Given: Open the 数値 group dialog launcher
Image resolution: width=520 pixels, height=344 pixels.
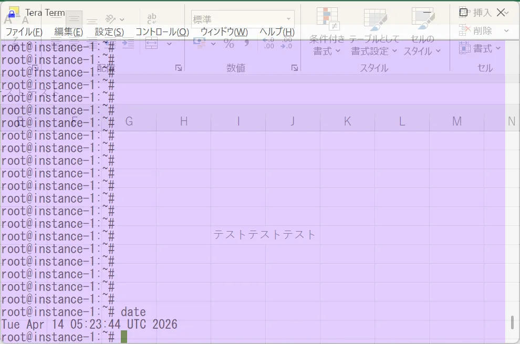Looking at the screenshot, I should [295, 68].
